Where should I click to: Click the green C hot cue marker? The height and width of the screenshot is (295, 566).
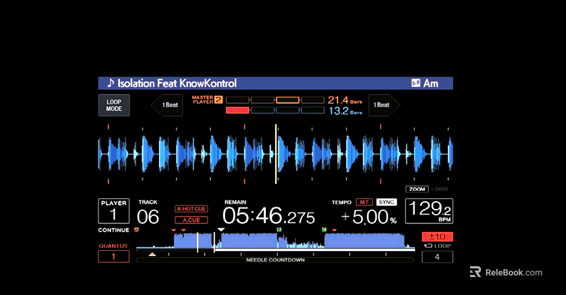(324, 229)
